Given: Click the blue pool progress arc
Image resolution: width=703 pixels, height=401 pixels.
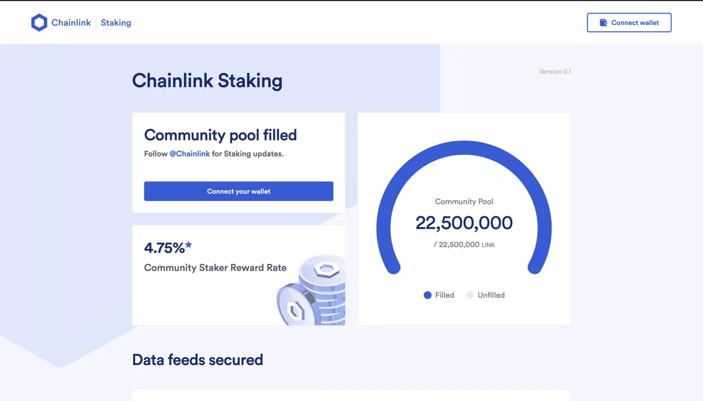Looking at the screenshot, I should point(464,148).
